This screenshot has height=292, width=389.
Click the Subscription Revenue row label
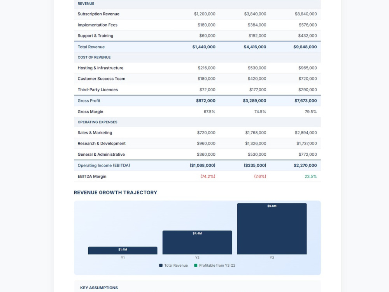pyautogui.click(x=98, y=14)
